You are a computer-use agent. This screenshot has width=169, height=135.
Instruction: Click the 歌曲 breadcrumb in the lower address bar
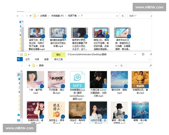[41, 66]
